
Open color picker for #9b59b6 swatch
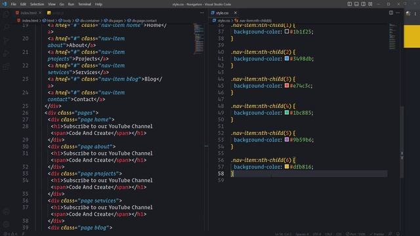287,140
